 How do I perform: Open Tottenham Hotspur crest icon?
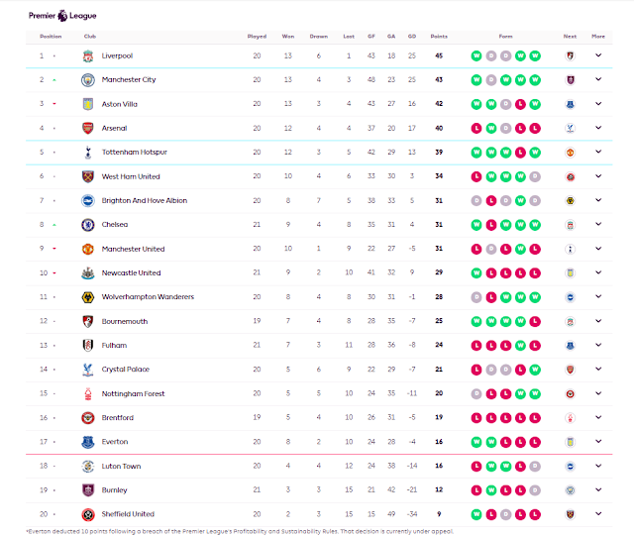(88, 153)
